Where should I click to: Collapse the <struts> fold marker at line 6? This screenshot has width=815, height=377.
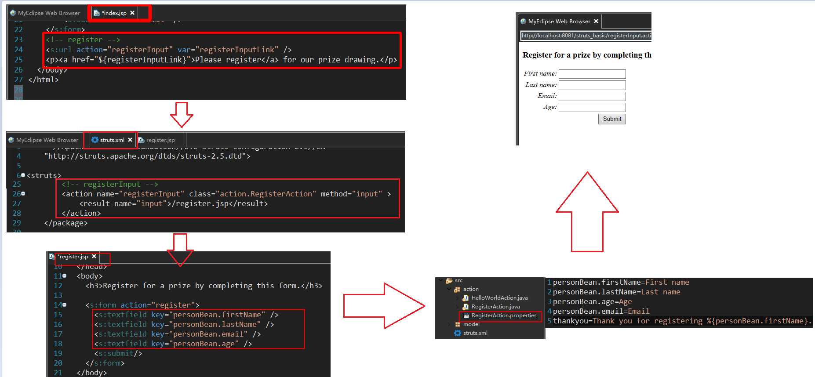[23, 175]
